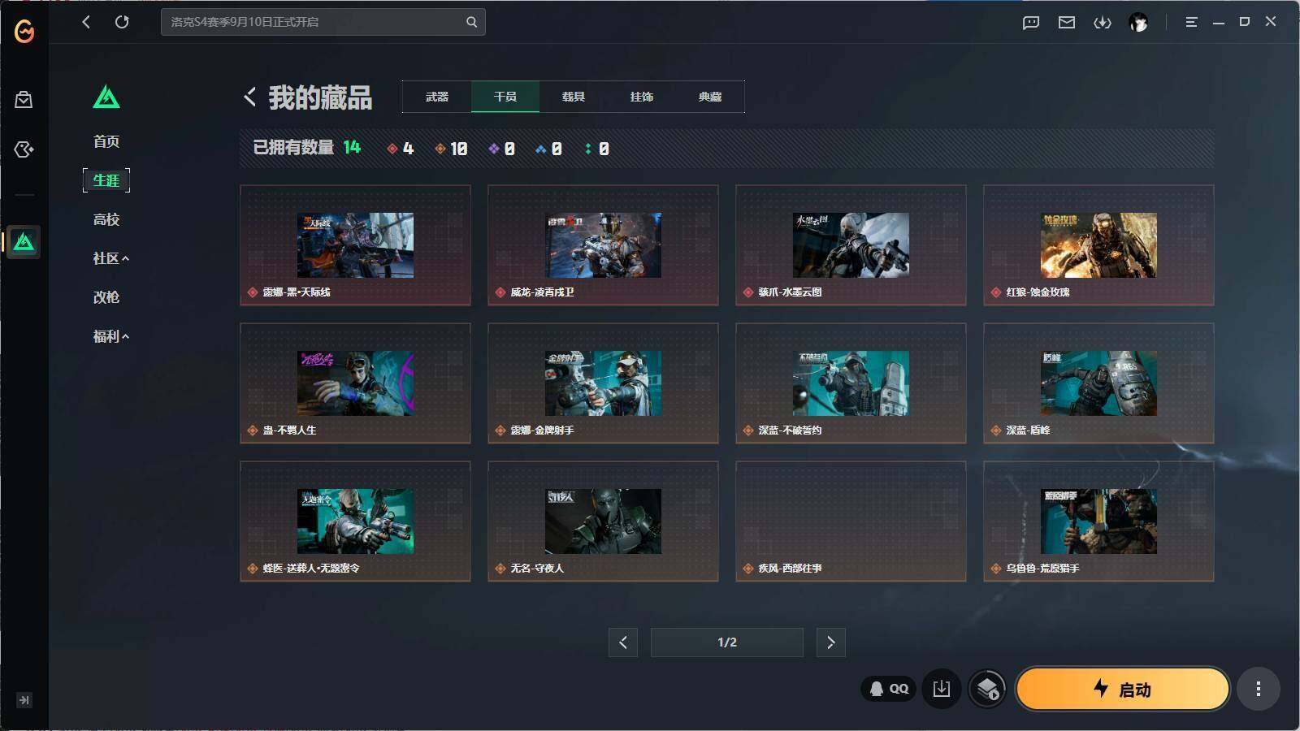
Task: Click the package repair icon button
Action: (x=987, y=689)
